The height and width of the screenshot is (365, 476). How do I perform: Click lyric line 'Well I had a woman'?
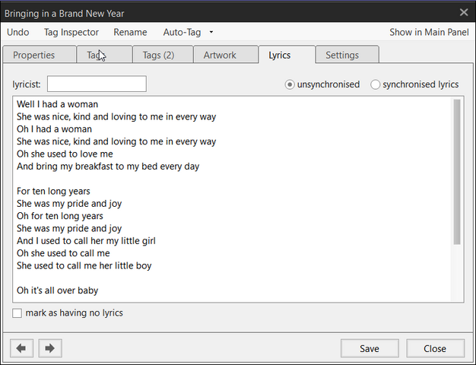57,104
